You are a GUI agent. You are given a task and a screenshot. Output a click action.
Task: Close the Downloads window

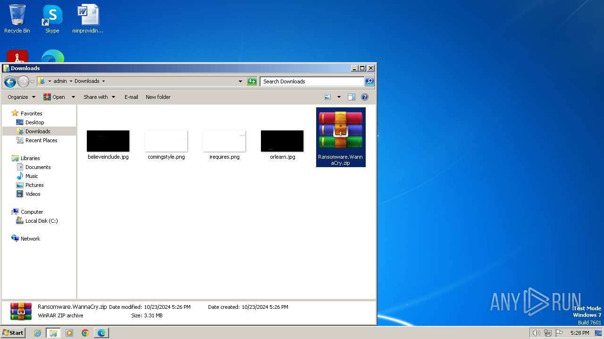[371, 68]
